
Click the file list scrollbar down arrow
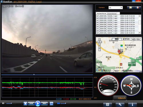click(140, 33)
